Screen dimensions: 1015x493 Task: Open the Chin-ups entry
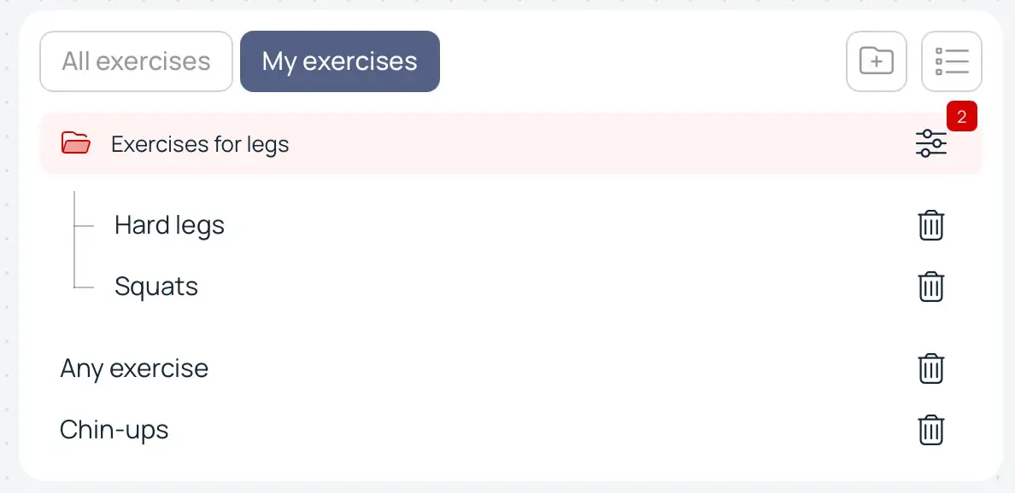click(x=115, y=430)
